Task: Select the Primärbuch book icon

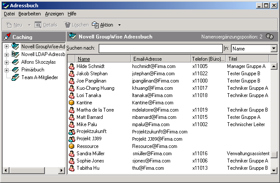Action: tap(15, 70)
